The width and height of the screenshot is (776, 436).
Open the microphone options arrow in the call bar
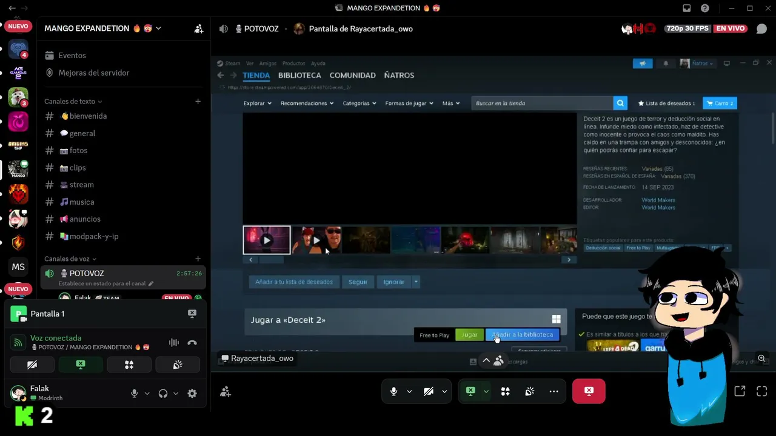[x=409, y=391]
